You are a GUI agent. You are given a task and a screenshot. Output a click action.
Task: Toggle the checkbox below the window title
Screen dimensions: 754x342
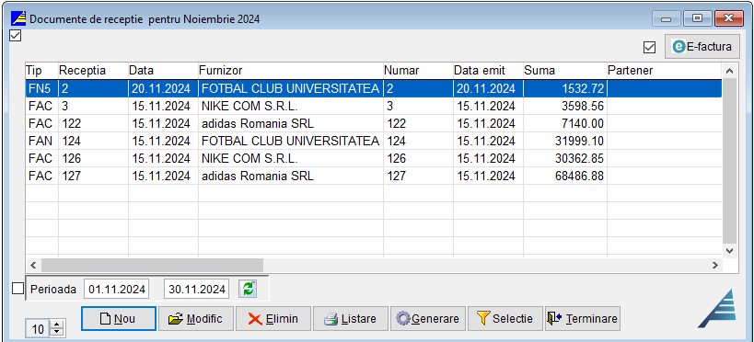[x=16, y=36]
